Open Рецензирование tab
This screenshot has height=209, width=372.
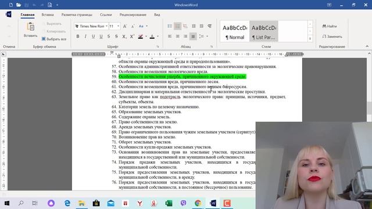point(133,15)
